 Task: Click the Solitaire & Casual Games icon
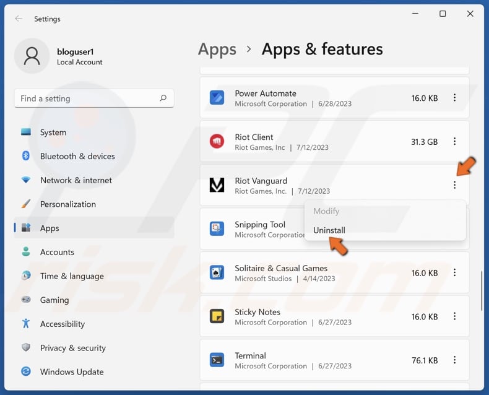217,272
